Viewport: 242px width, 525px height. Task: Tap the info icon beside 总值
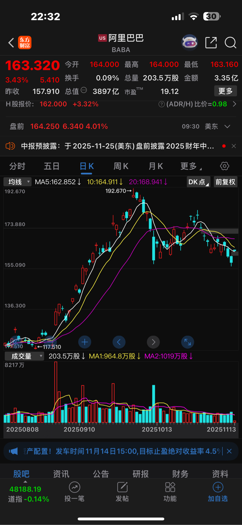[84, 90]
